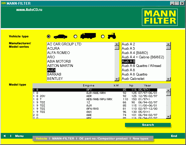
Task: Select the 1.9 TDI AJM engine row
Action: [x=95, y=105]
